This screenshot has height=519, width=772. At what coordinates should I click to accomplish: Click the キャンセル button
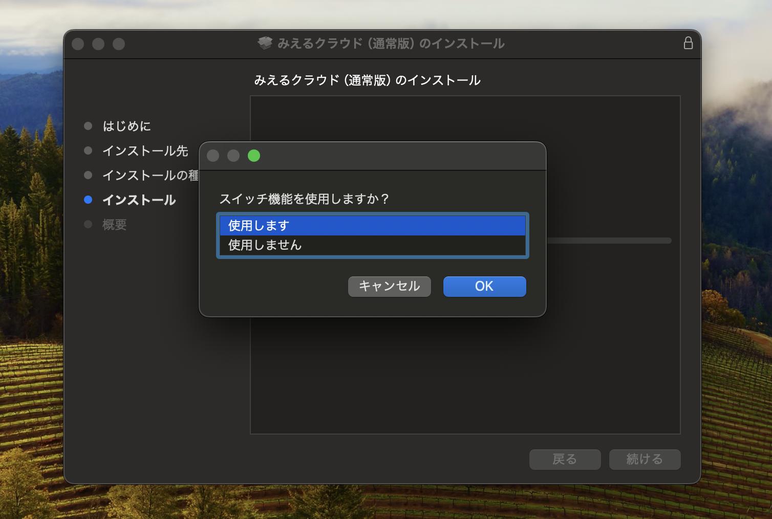[390, 286]
